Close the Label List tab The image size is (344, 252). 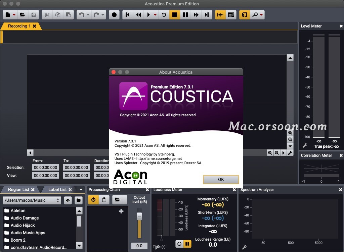70,190
